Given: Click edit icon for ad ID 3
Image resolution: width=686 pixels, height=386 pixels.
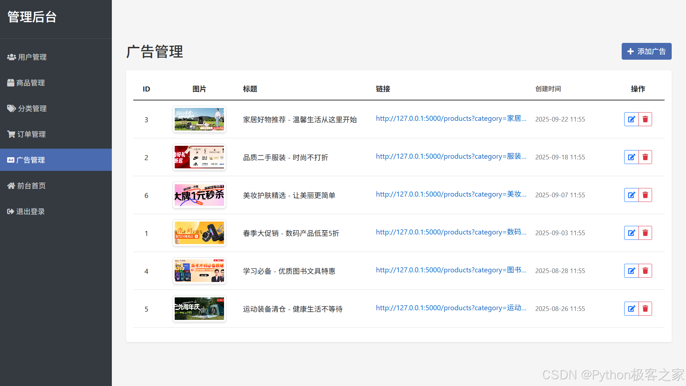Looking at the screenshot, I should tap(631, 119).
